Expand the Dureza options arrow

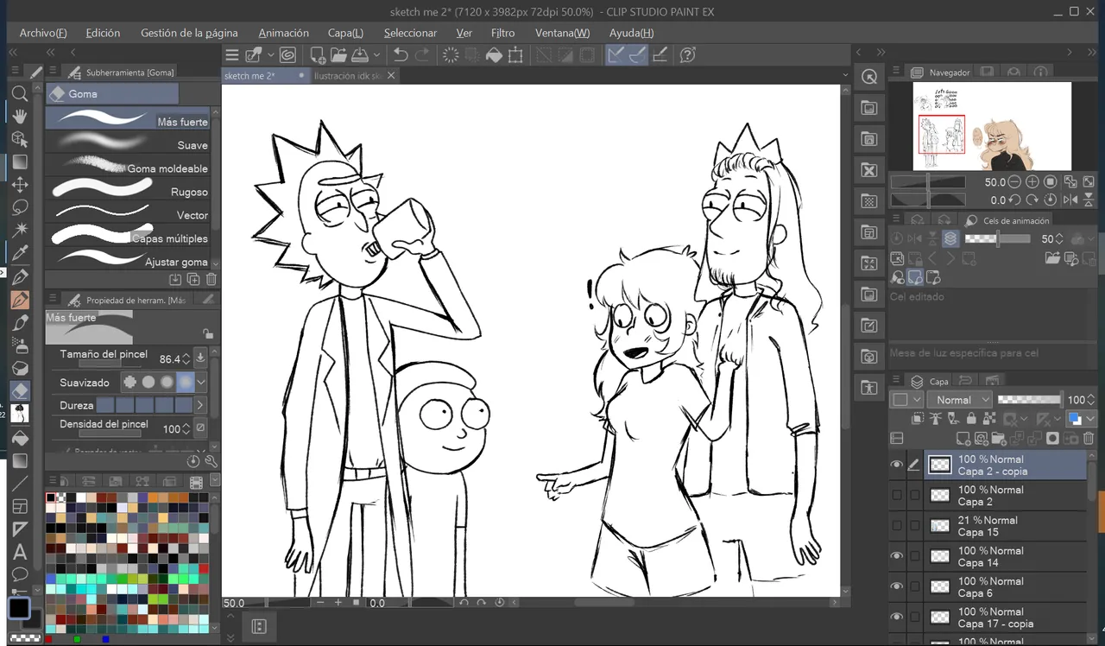(201, 405)
